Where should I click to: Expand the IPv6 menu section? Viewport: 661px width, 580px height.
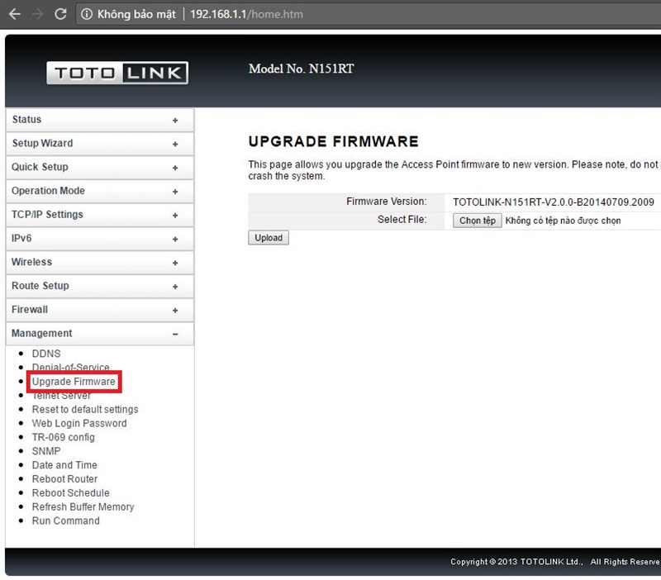[x=100, y=239]
